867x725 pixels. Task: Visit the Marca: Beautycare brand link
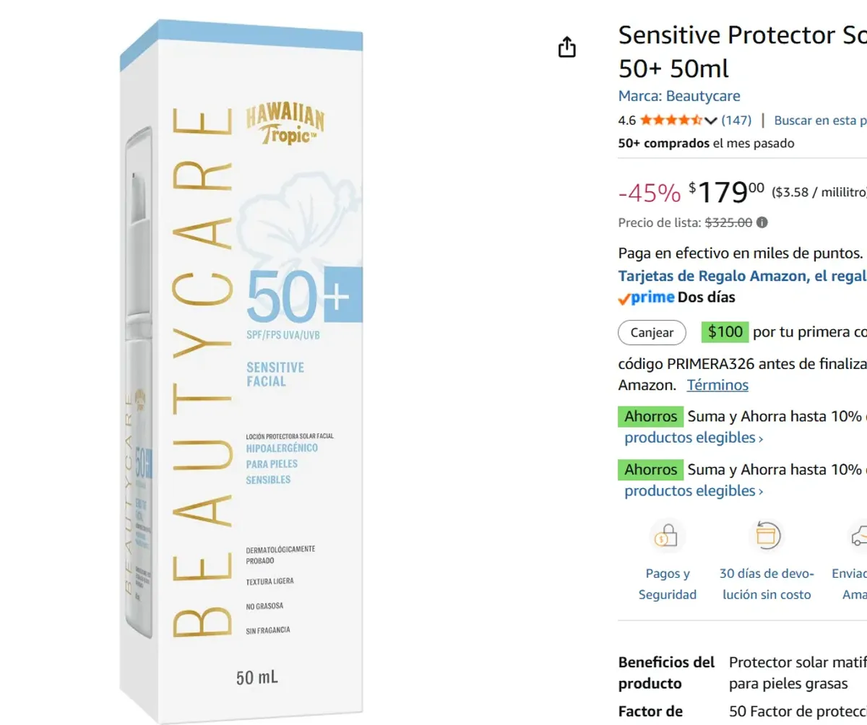pyautogui.click(x=678, y=95)
